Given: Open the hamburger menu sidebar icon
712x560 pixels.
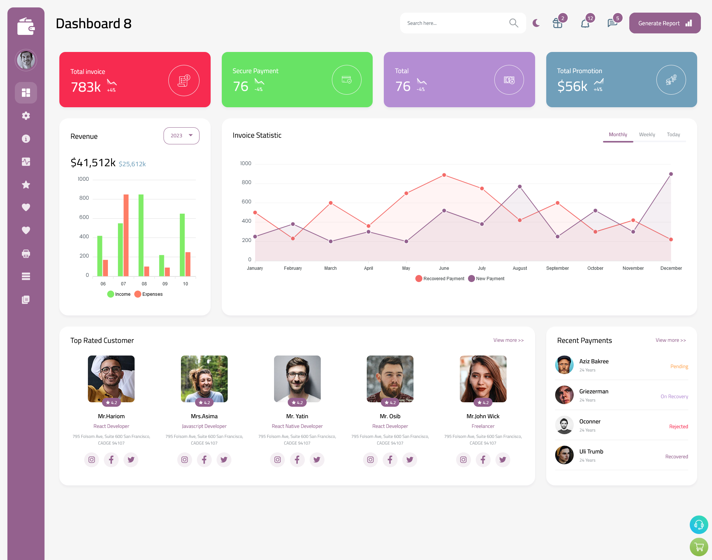Looking at the screenshot, I should (x=26, y=276).
